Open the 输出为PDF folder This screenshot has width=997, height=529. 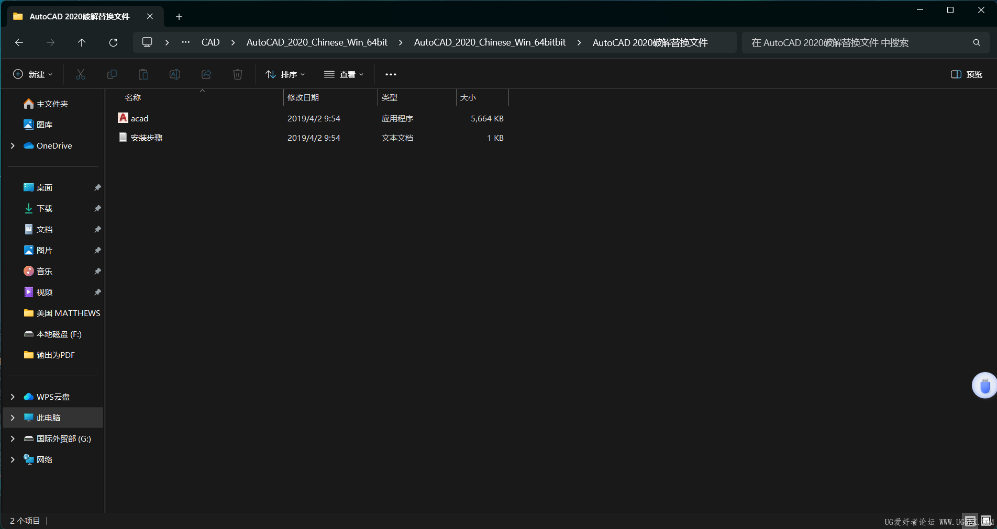(50, 355)
